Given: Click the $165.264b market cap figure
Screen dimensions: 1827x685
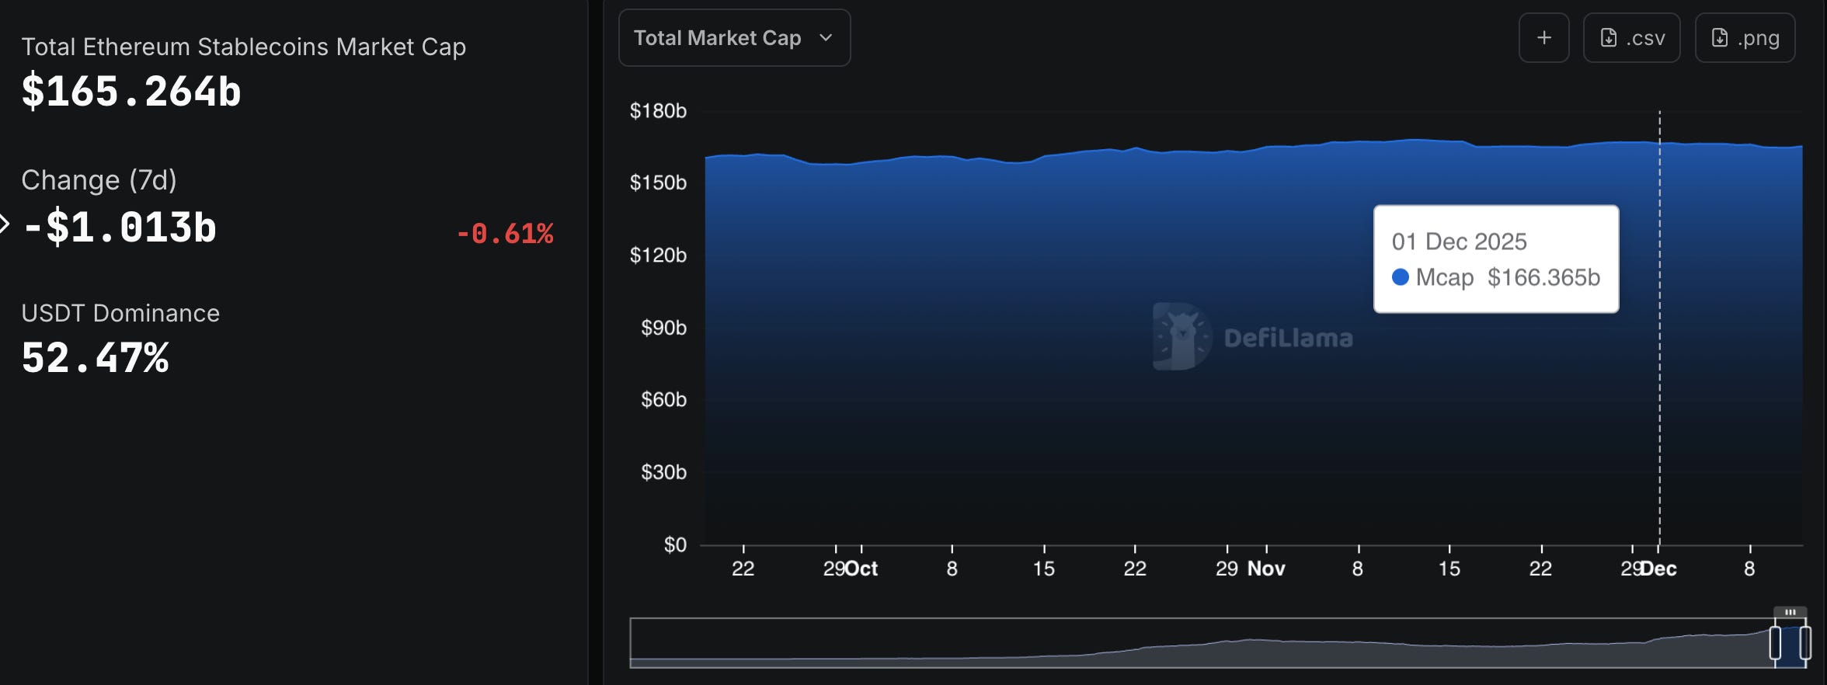Looking at the screenshot, I should point(131,91).
